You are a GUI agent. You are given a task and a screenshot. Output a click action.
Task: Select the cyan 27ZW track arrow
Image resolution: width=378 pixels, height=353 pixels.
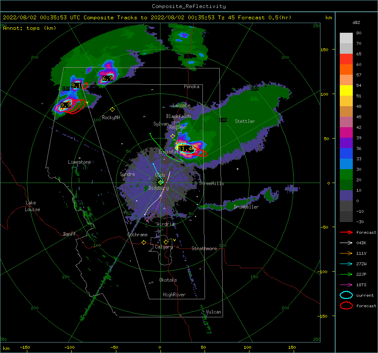click(x=346, y=264)
